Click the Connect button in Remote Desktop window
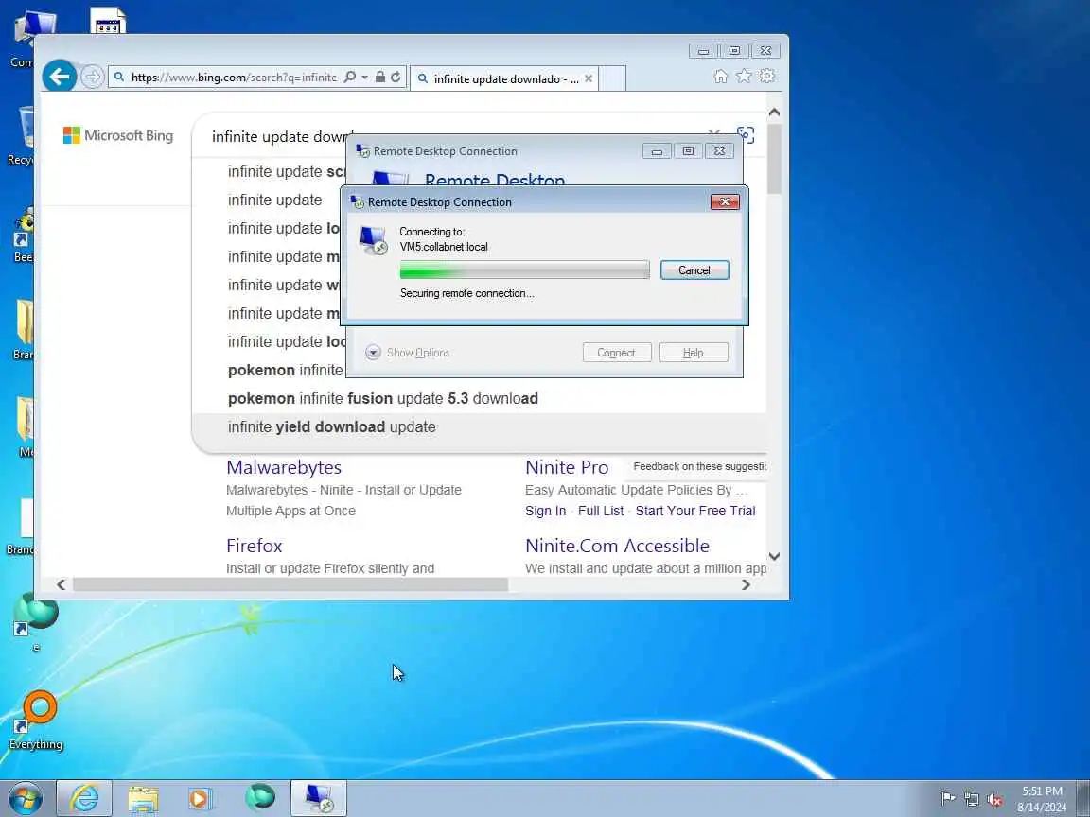1090x817 pixels. point(617,352)
